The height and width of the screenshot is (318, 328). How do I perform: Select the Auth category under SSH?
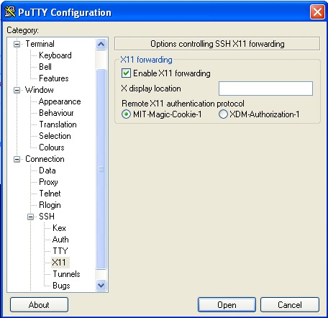pyautogui.click(x=60, y=240)
